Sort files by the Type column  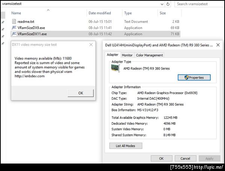(x=128, y=13)
